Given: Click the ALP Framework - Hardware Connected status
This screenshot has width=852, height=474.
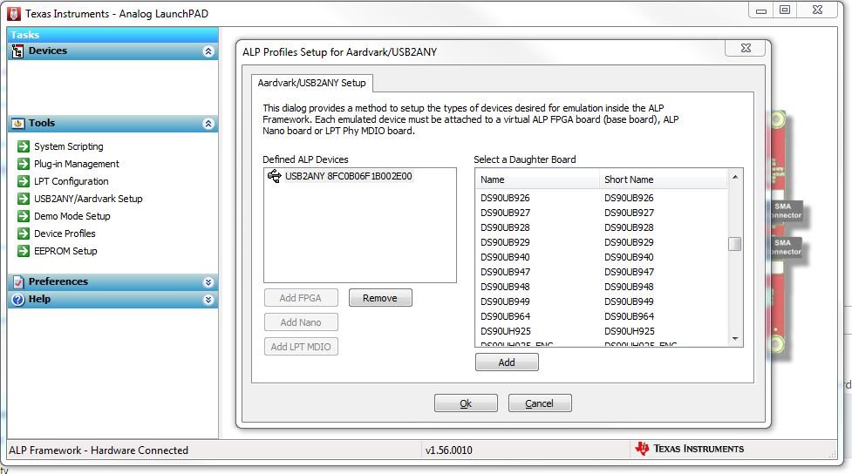Looking at the screenshot, I should click(x=99, y=450).
